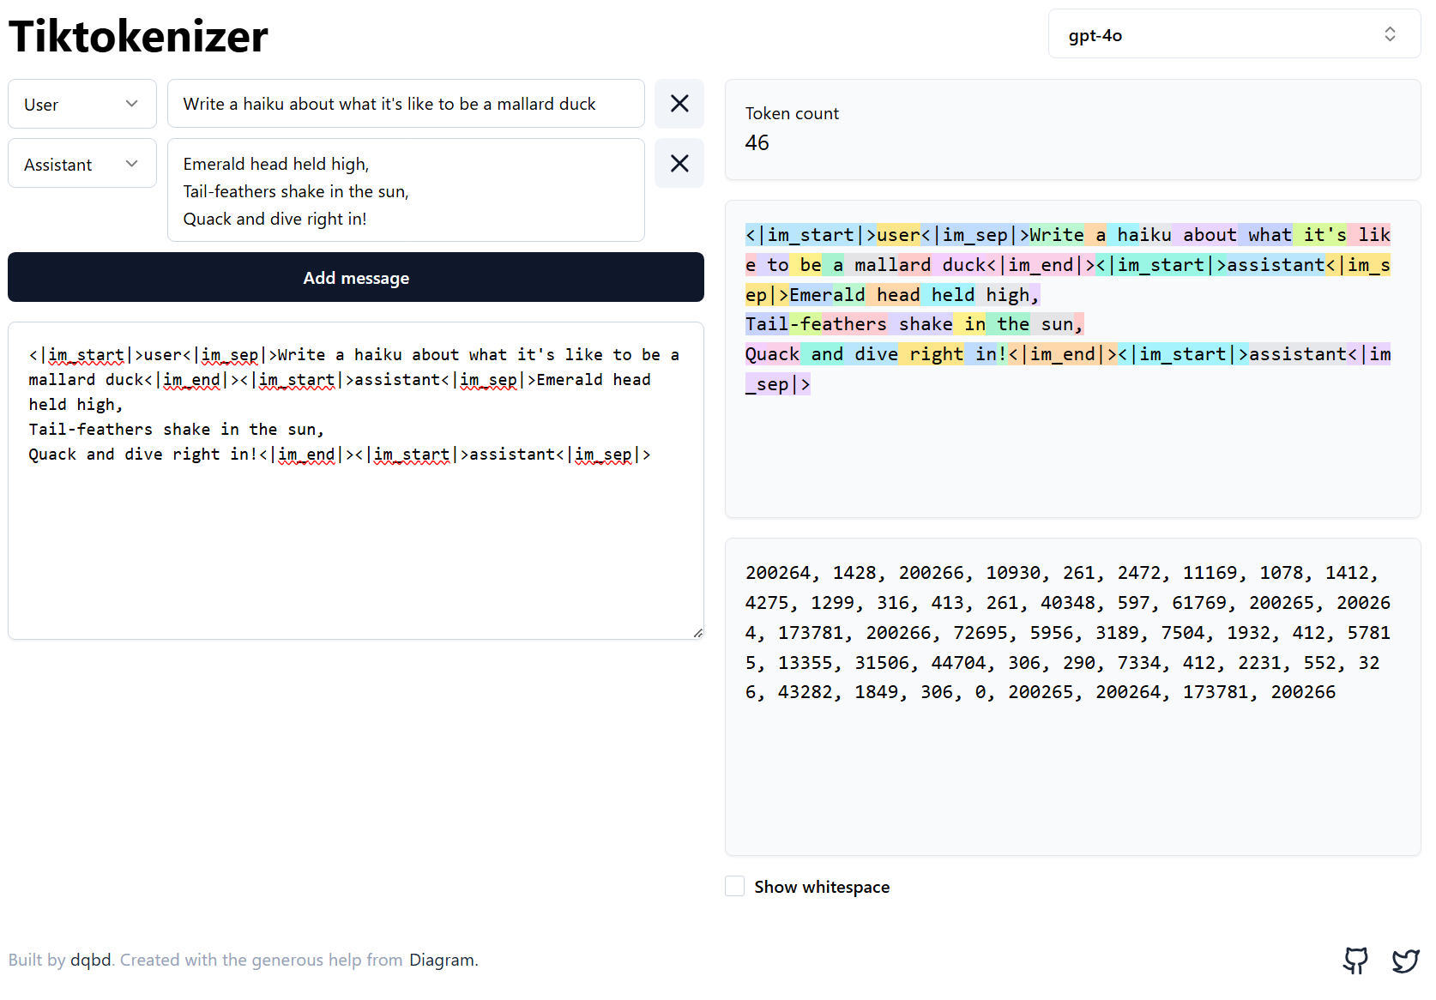Expand the User role dropdown
1436x1000 pixels.
point(82,104)
